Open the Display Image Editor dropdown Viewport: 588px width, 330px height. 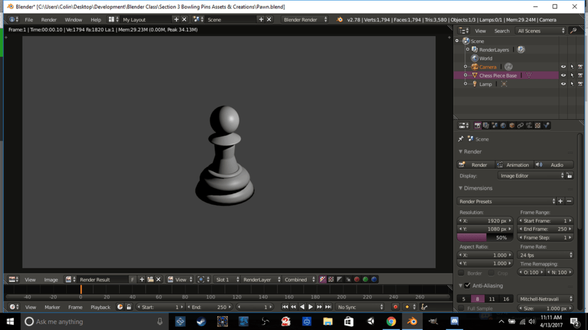click(x=531, y=176)
